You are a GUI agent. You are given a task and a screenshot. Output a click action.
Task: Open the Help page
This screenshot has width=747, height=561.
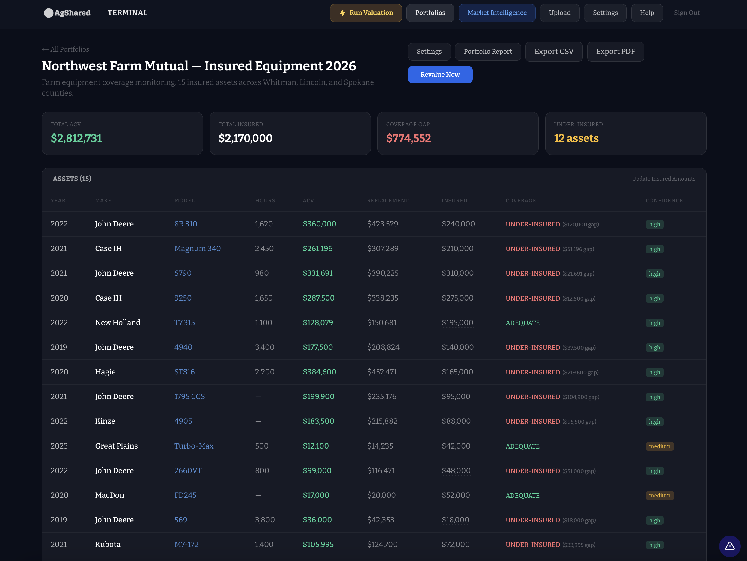(647, 13)
